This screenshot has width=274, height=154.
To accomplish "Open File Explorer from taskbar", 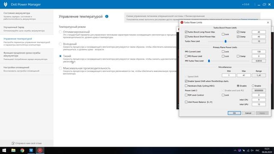I will [13, 150].
